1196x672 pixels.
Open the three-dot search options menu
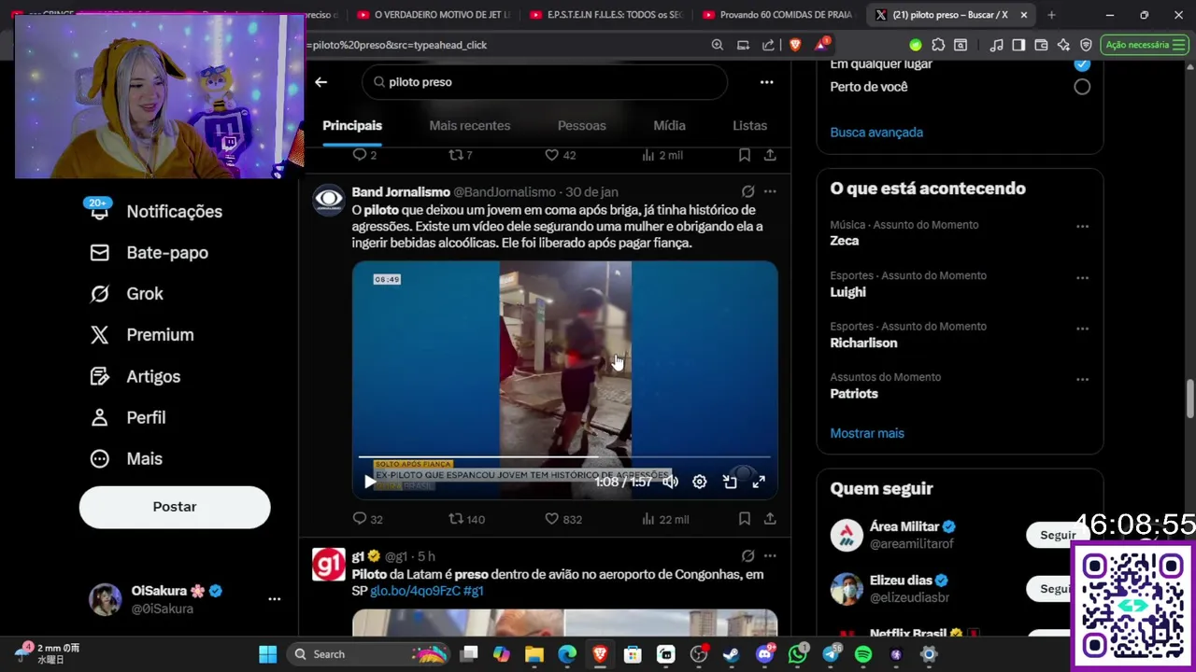click(766, 82)
